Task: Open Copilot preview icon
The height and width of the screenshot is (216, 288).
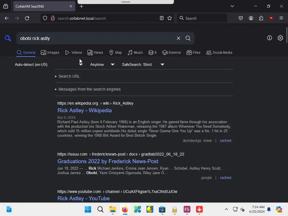Action: tap(279, 209)
